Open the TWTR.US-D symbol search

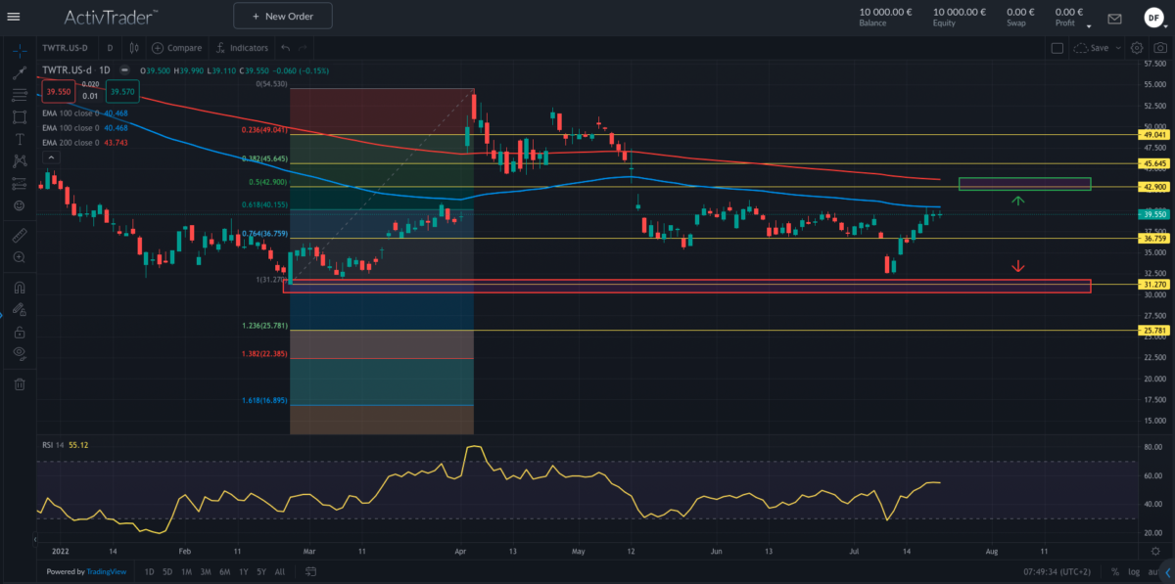click(67, 47)
